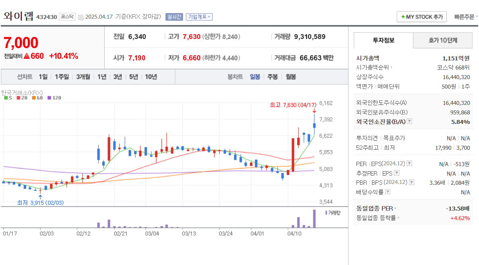
Task: Click the plus icon in MY STOCK 추가
Action: [404, 17]
